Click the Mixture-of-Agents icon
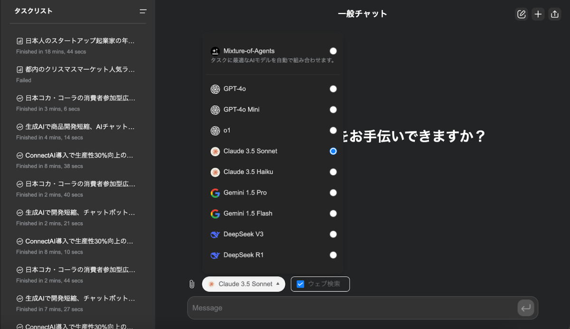The width and height of the screenshot is (570, 329). coord(215,51)
